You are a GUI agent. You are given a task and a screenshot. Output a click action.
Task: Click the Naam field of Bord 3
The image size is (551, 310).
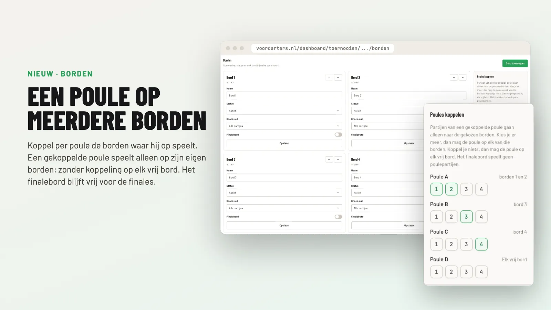click(x=284, y=177)
